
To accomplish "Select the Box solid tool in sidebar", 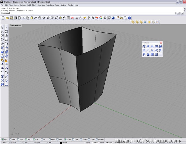I will 2,52.
